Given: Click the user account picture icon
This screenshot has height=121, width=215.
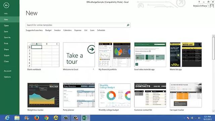Looking at the screenshot, I should click(212, 6).
